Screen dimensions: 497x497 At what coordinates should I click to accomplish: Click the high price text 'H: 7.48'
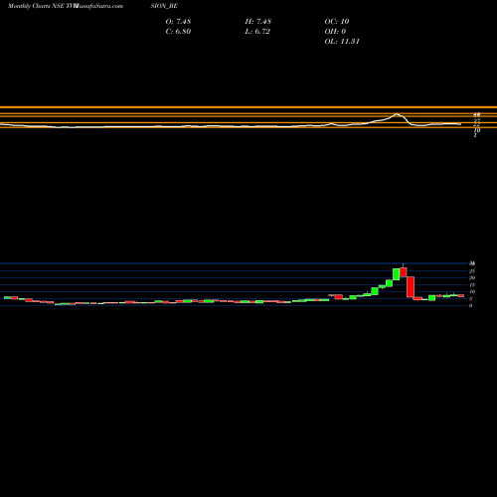(258, 22)
